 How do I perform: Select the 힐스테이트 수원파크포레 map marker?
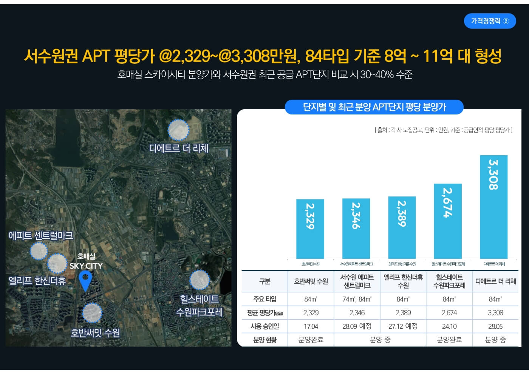[x=201, y=280]
